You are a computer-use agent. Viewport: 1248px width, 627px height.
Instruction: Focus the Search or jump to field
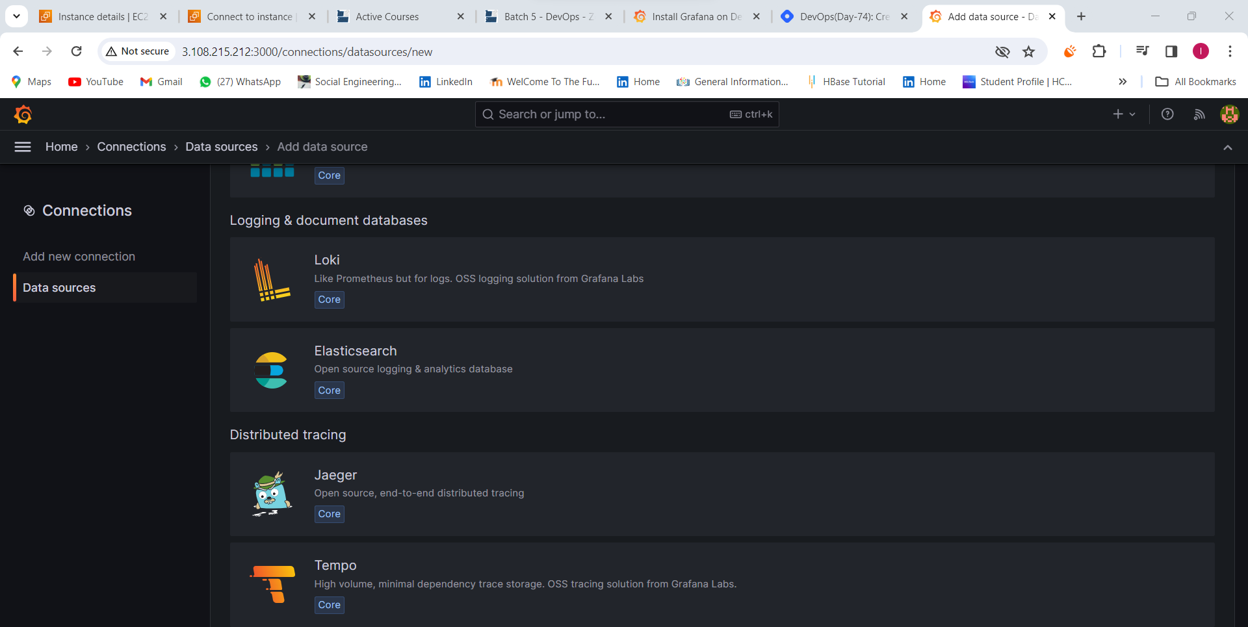[x=627, y=114]
